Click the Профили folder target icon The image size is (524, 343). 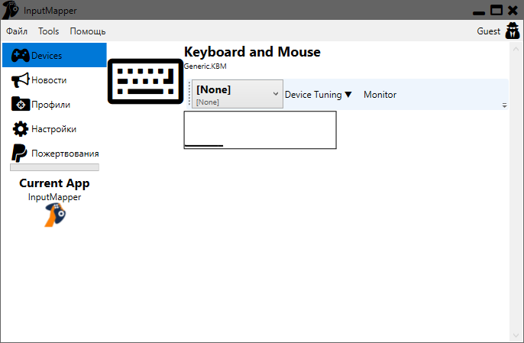[x=21, y=104]
